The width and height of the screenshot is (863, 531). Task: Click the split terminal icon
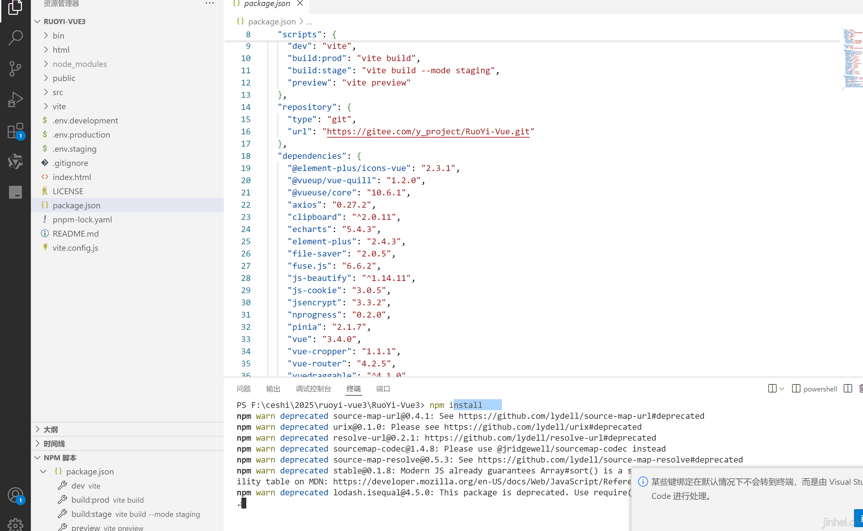772,388
